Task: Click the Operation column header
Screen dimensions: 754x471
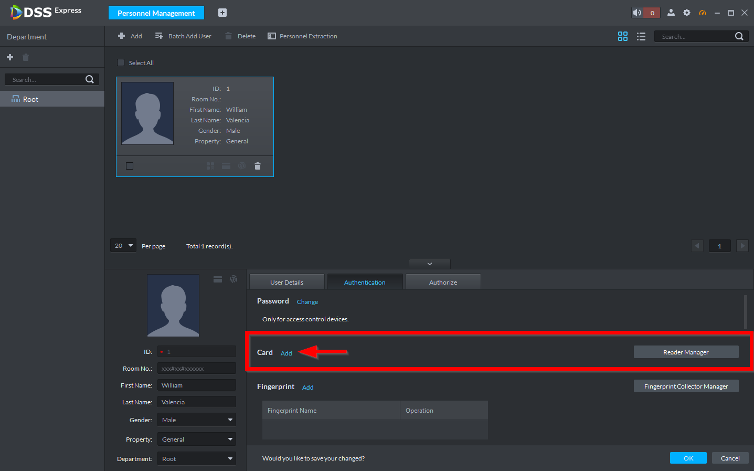Action: pyautogui.click(x=444, y=411)
